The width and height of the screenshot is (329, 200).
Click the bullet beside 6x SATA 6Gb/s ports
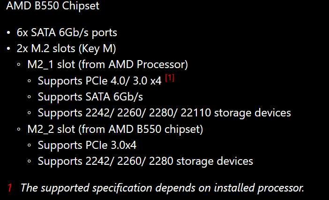pos(9,33)
